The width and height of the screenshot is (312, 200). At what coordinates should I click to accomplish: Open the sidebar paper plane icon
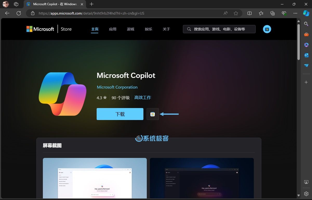click(x=306, y=65)
